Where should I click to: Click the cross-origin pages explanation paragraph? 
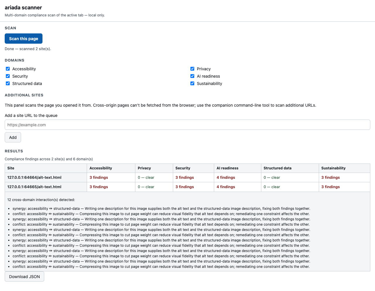160,105
